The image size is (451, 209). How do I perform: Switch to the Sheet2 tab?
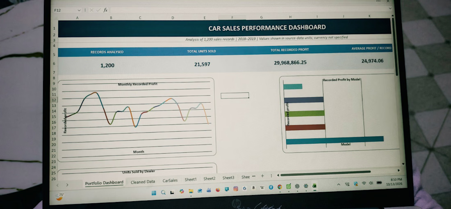click(x=210, y=179)
